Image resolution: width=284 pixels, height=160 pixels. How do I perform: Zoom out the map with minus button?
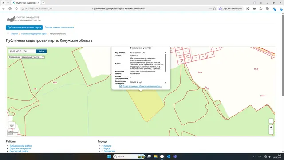coord(271,132)
